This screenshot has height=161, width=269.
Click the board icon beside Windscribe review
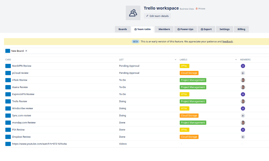8,108
